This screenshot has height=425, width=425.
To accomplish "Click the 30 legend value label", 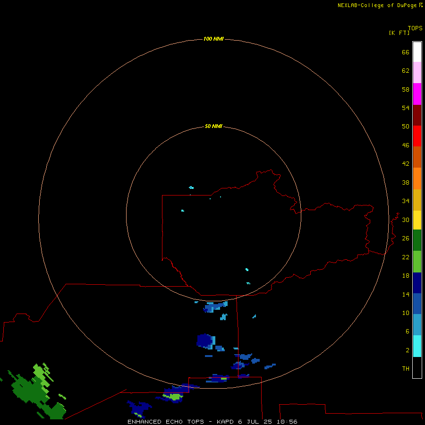I will point(406,220).
